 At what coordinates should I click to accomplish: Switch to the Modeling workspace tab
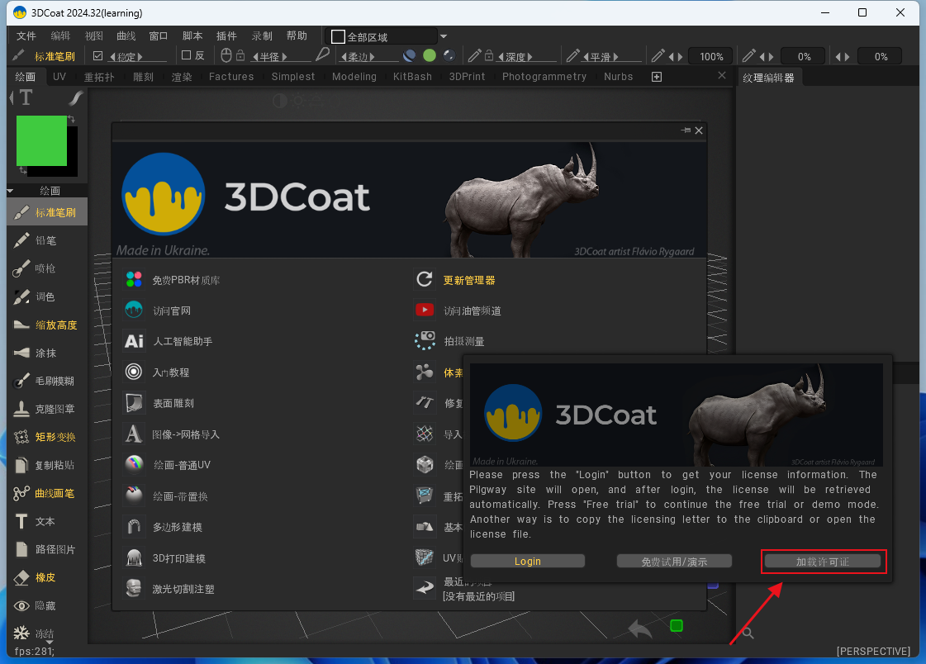[354, 77]
